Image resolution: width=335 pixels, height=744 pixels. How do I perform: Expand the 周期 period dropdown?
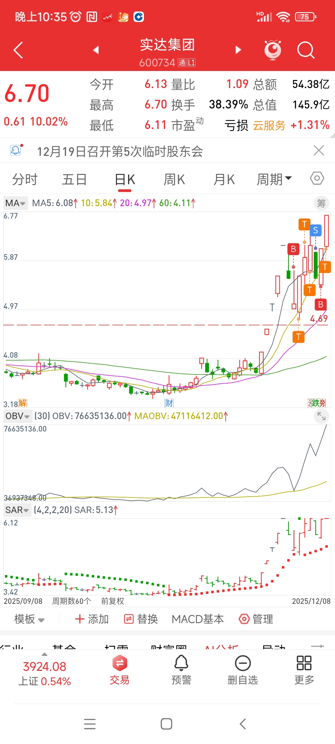coord(274,179)
